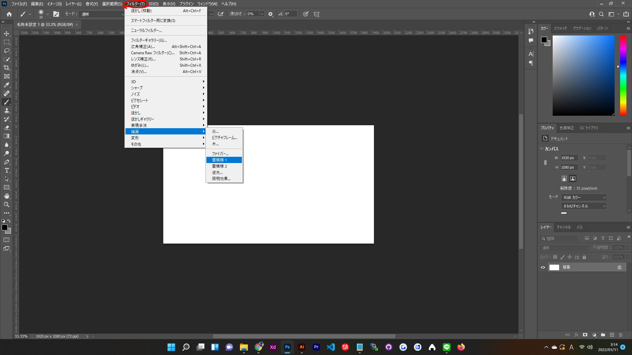Select the Horizontal Type tool
Viewport: 632px width, 355px height.
pyautogui.click(x=7, y=170)
